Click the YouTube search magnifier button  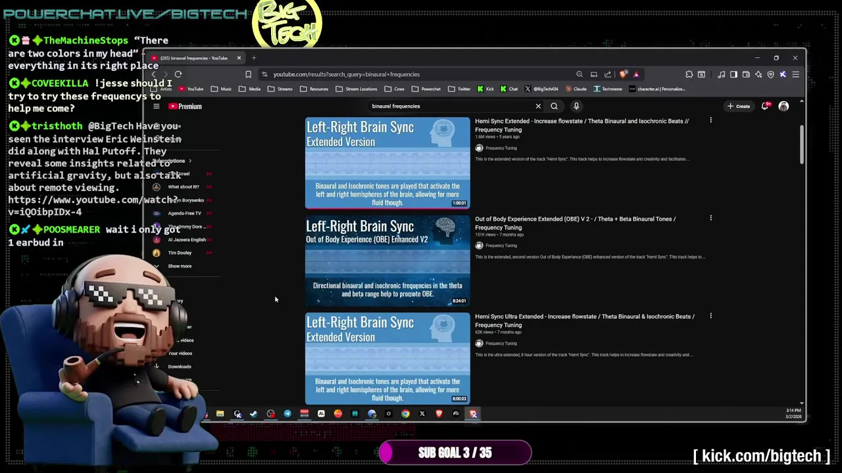(x=555, y=106)
